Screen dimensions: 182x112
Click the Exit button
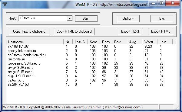click(x=162, y=18)
